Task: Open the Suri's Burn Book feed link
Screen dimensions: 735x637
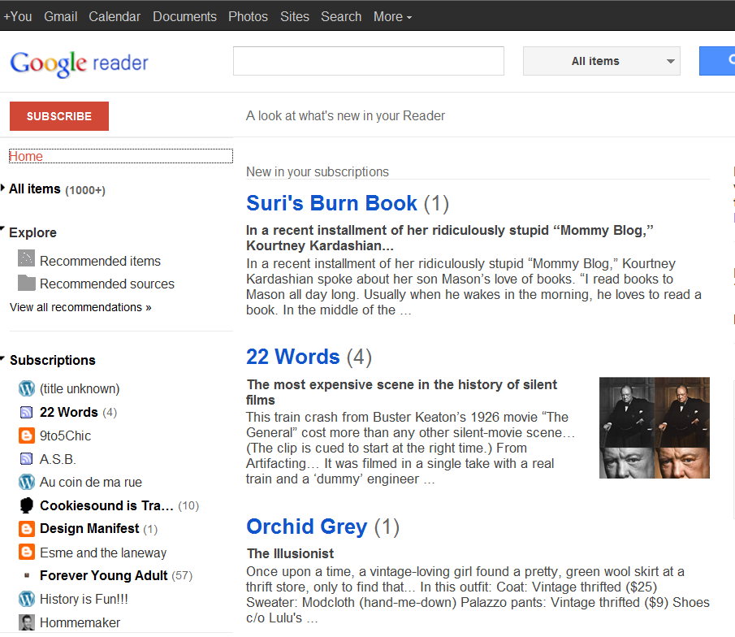Action: (331, 203)
